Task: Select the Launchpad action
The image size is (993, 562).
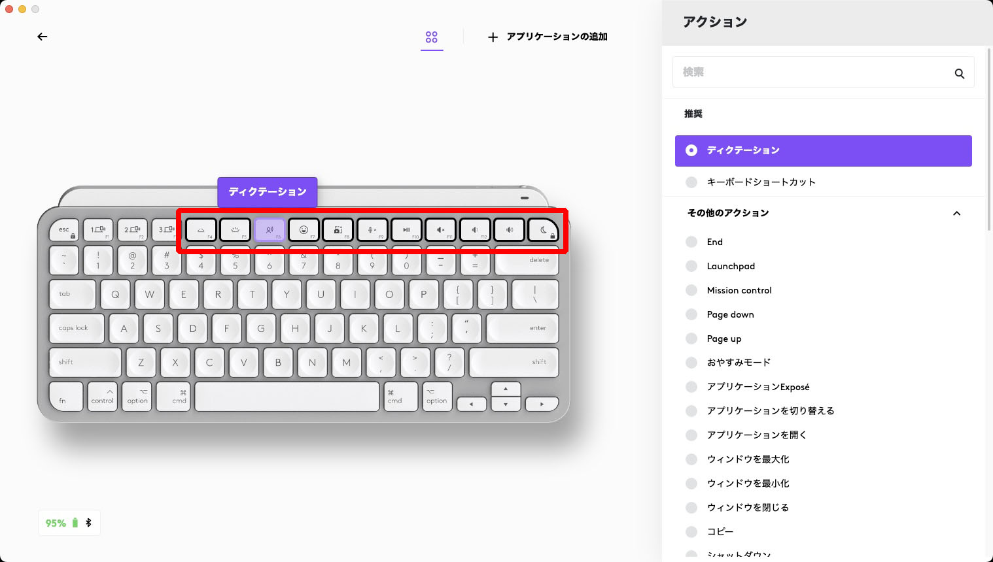Action: [x=731, y=266]
